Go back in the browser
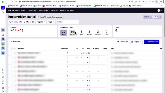 tap(8, 2)
